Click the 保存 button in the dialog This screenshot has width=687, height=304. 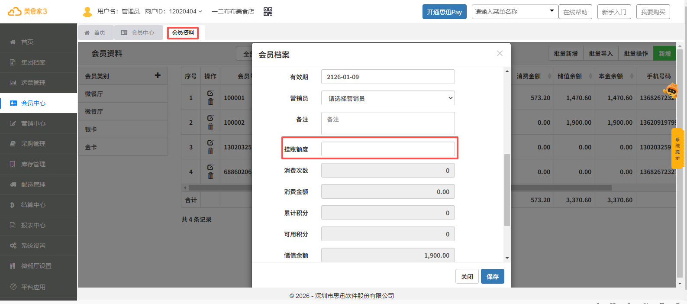[492, 277]
